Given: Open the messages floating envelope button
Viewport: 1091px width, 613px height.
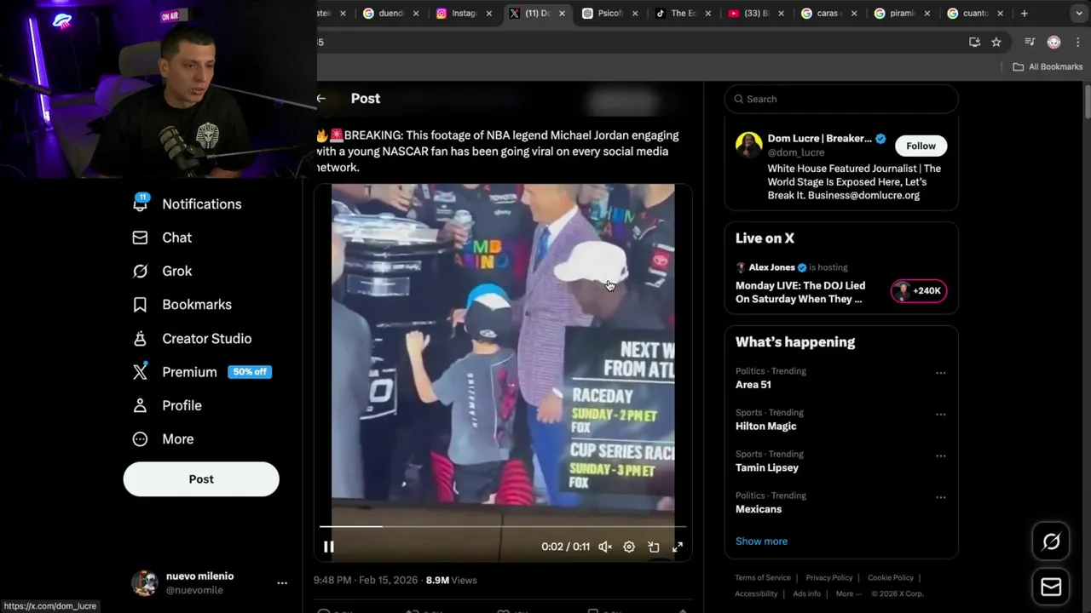Looking at the screenshot, I should click(1051, 587).
